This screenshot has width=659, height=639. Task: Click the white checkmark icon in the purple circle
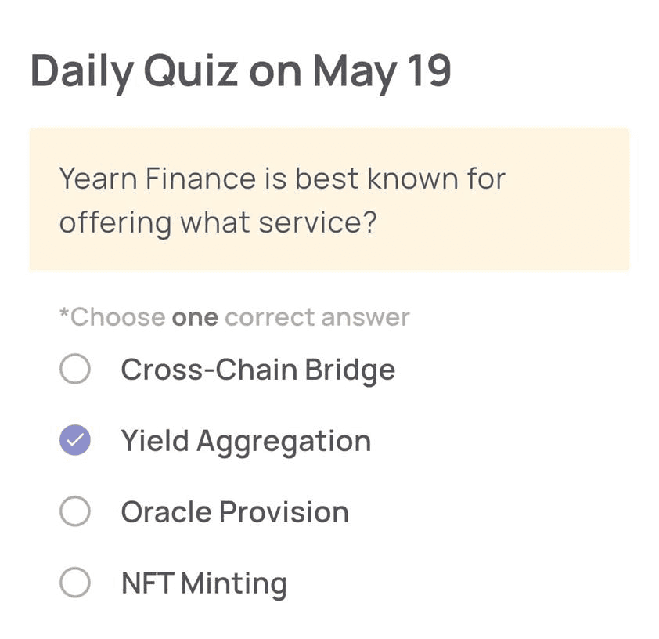pos(75,440)
